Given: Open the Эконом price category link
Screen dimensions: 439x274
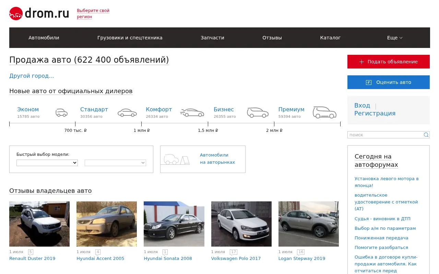Looking at the screenshot, I should tap(28, 110).
